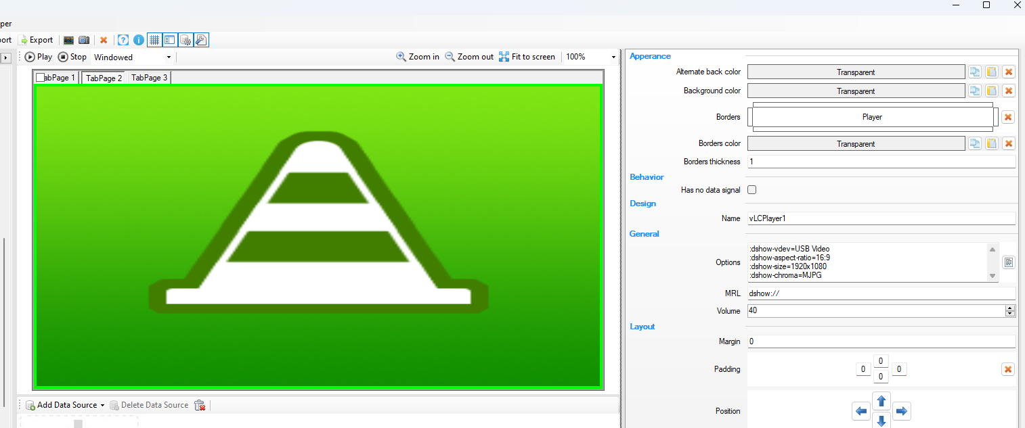The height and width of the screenshot is (428, 1025).
Task: Click Zoom out on the designer toolbar
Action: tap(469, 57)
